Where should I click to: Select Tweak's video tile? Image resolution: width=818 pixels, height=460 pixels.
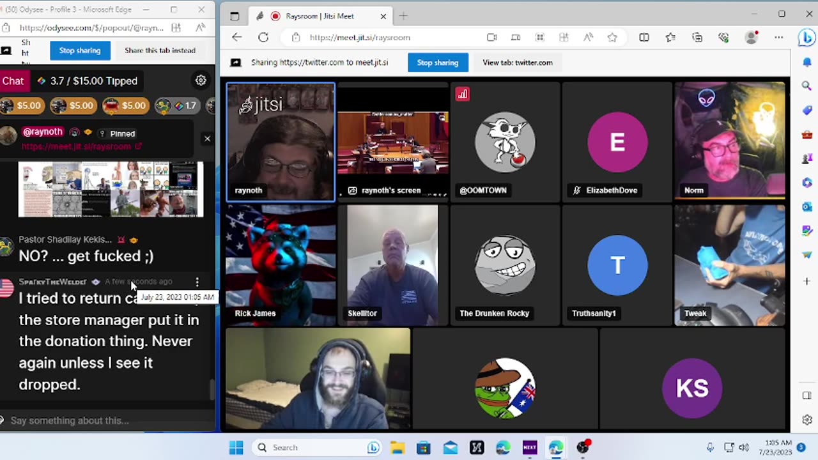click(x=730, y=265)
